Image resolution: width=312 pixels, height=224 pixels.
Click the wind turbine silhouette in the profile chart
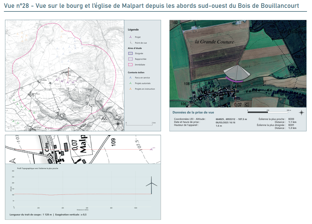[x=151, y=185]
